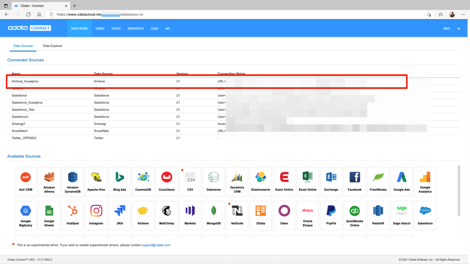This screenshot has width=470, height=264.
Task: View the LOGS page
Action: 154,29
